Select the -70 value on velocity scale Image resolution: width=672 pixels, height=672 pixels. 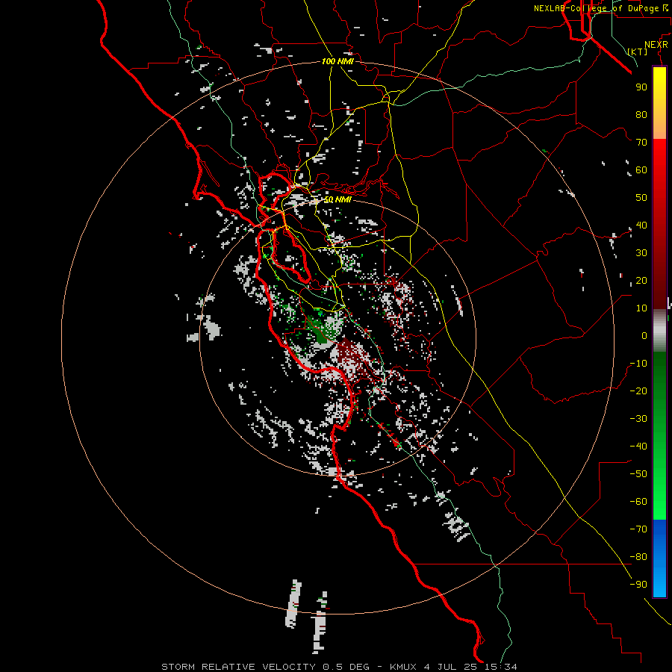tap(638, 529)
